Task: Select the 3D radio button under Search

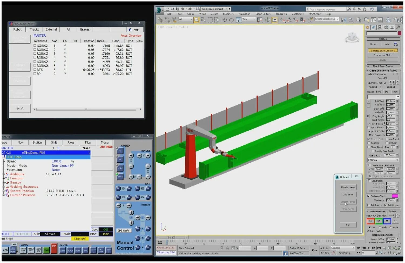Action: point(370,227)
